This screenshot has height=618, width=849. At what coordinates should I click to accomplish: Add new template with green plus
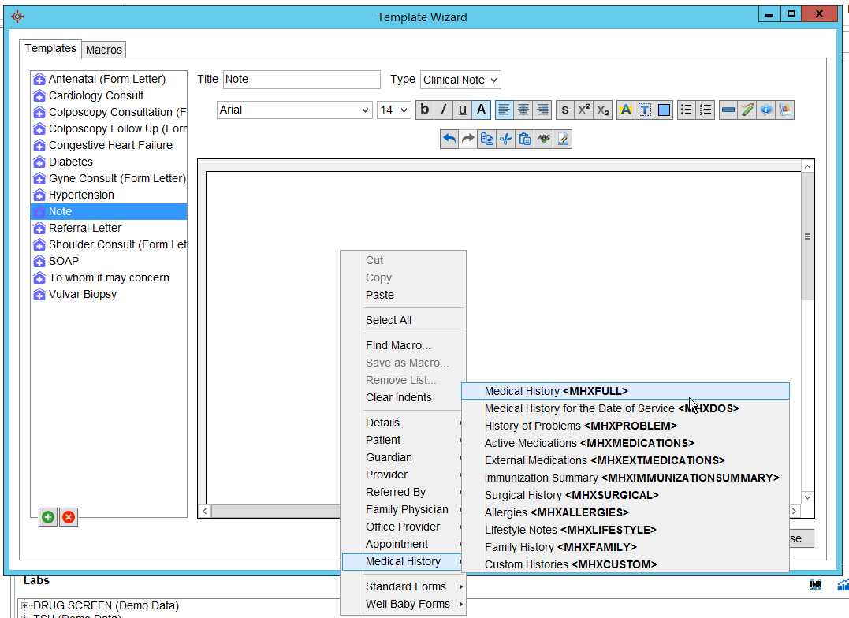pos(48,517)
